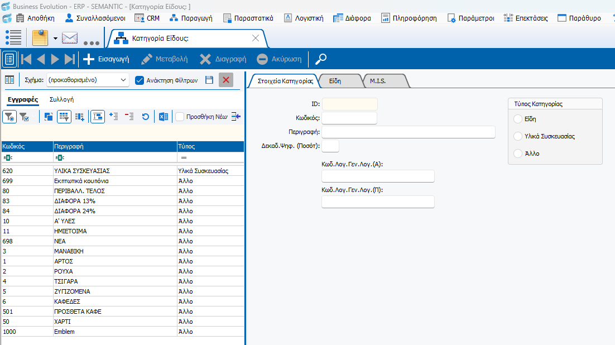This screenshot has width=615, height=345.
Task: Open the Σχήμα (προκαθορισμένο) dropdown
Action: pos(88,80)
